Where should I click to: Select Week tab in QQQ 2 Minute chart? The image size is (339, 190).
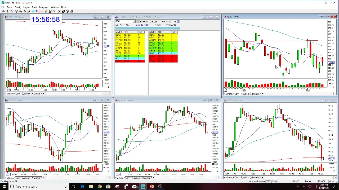(137, 178)
